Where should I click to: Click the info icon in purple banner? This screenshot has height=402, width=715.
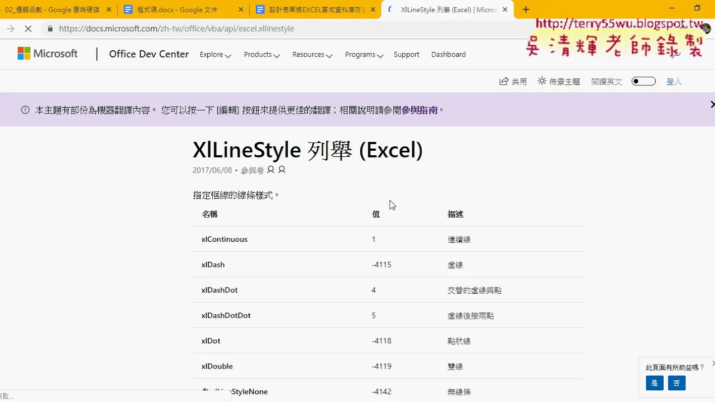25,110
